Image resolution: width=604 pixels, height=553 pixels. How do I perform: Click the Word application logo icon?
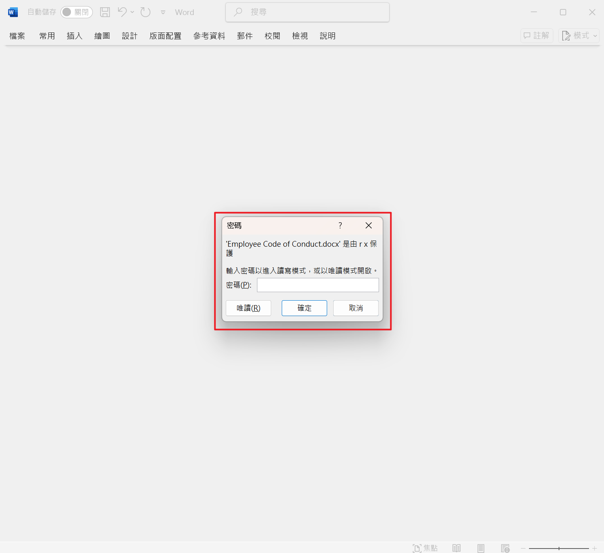(x=13, y=12)
